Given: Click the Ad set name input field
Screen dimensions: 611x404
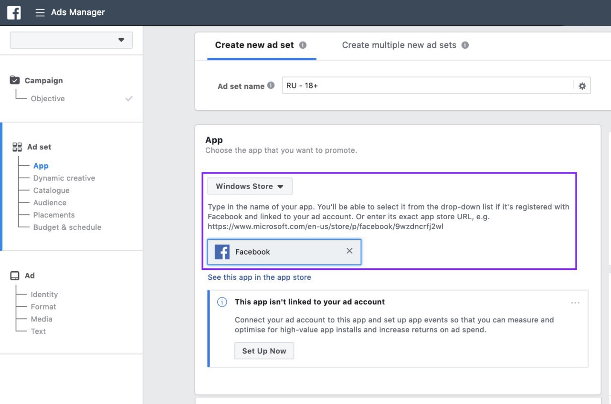Looking at the screenshot, I should 427,85.
